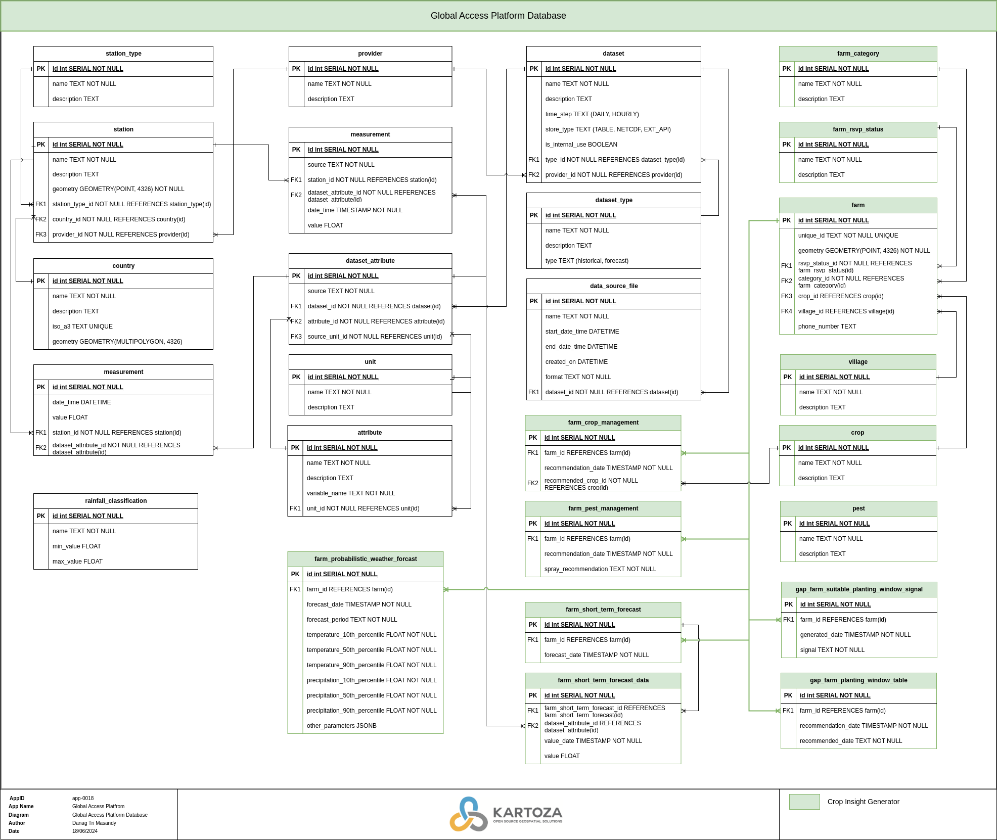Select the is_internal_use BOOLEAN field in dataset
The width and height of the screenshot is (997, 840).
(581, 144)
